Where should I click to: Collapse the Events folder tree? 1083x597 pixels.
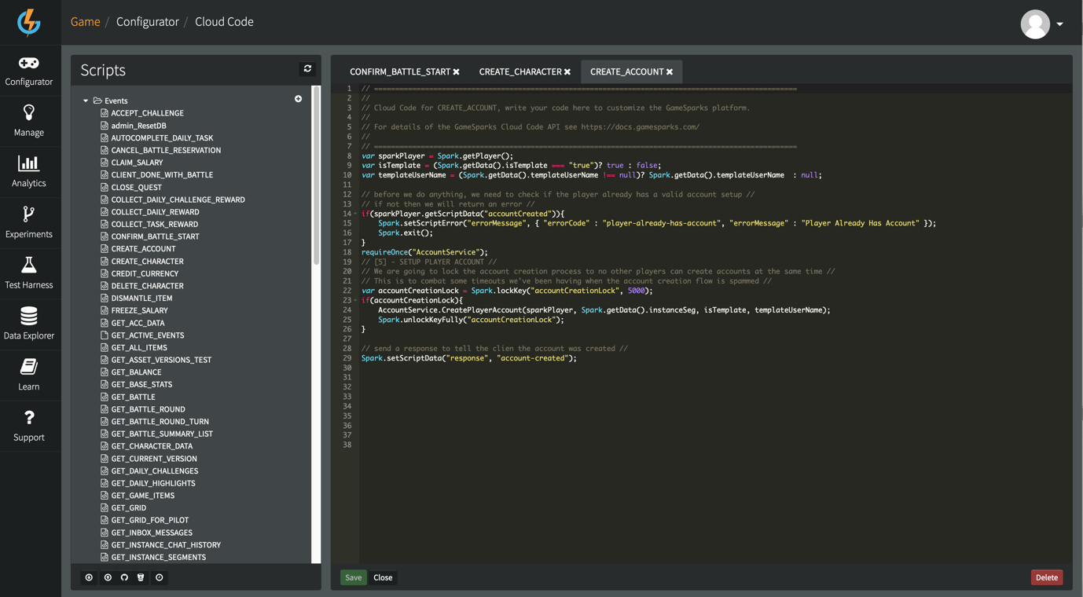click(x=86, y=101)
